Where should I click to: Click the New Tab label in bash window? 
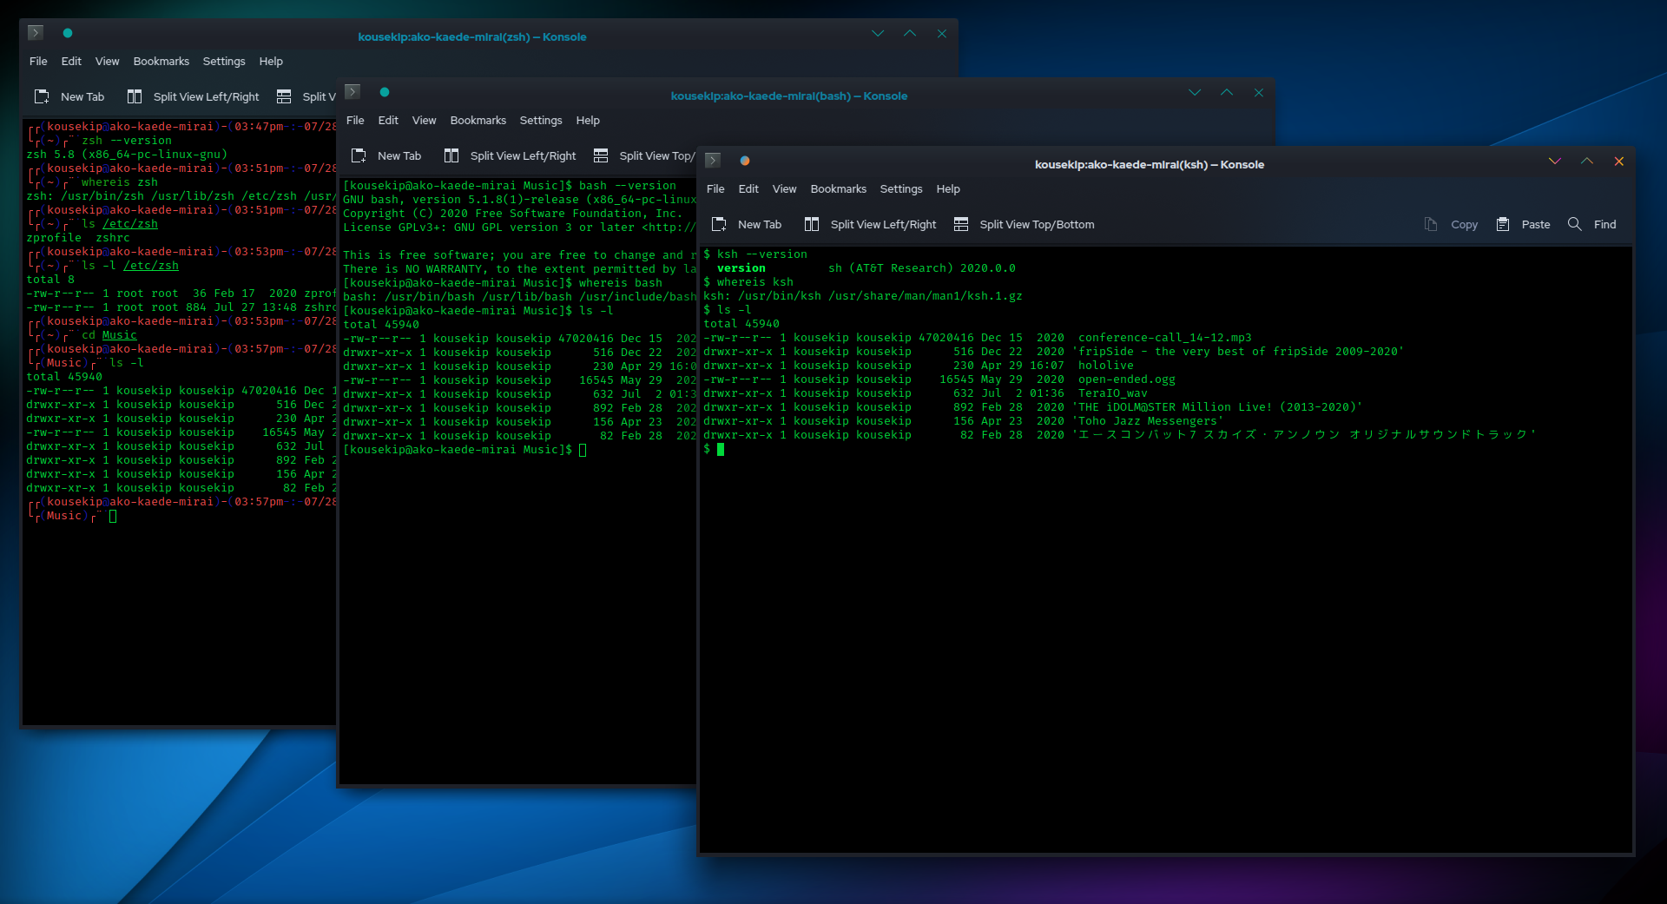point(399,155)
